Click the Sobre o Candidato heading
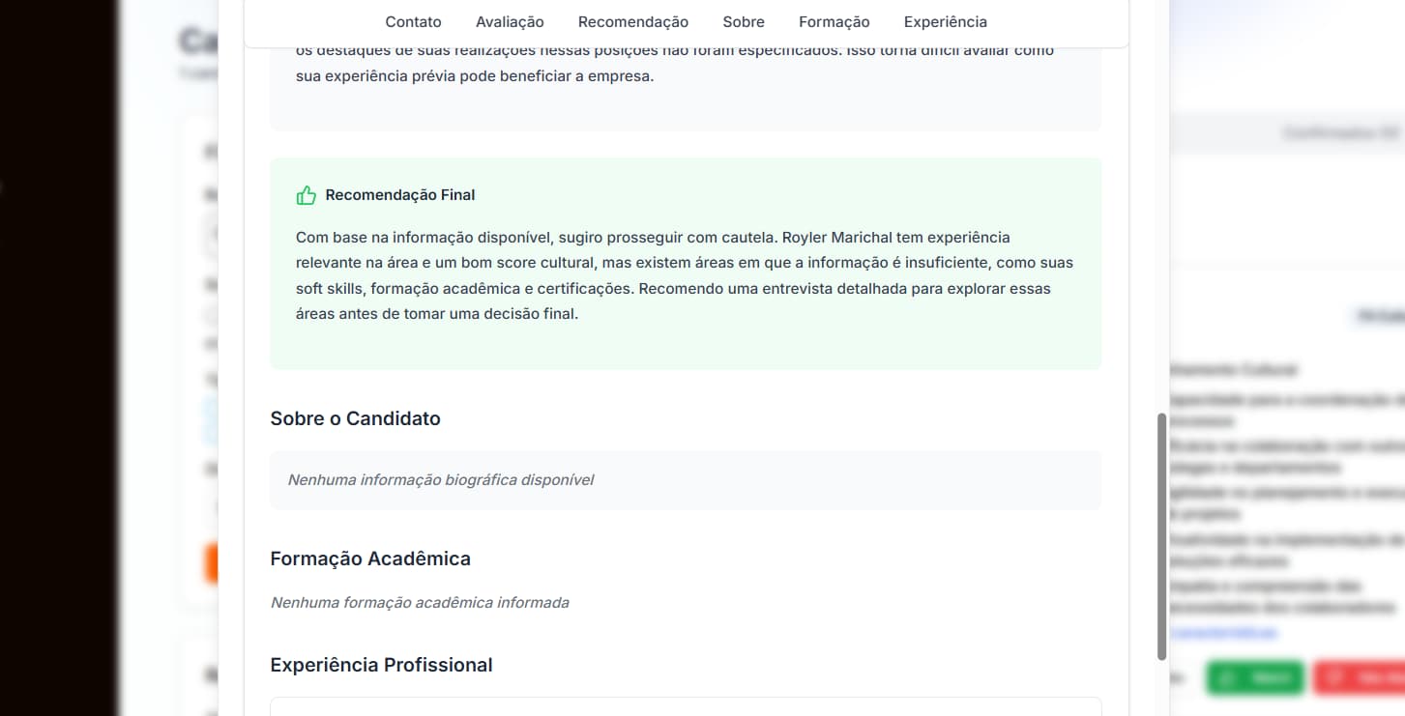The width and height of the screenshot is (1405, 716). (355, 418)
